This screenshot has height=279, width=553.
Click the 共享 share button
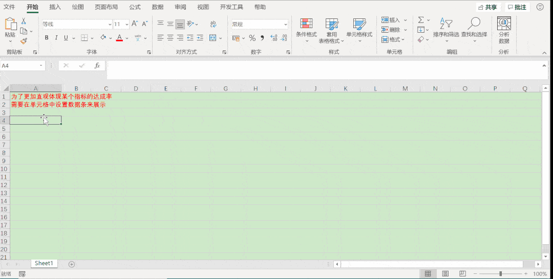coord(487,7)
